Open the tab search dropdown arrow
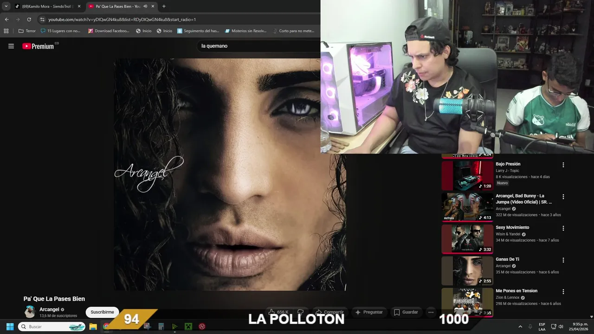Viewport: 594px width, 334px height. 6,6
